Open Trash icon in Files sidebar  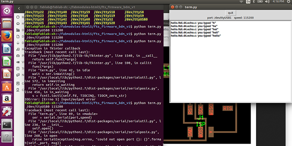click(18, 69)
